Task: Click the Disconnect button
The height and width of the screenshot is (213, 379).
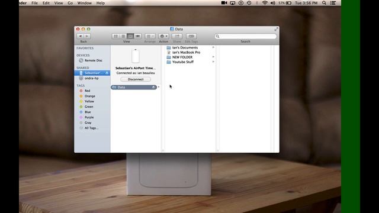Action: coord(136,79)
